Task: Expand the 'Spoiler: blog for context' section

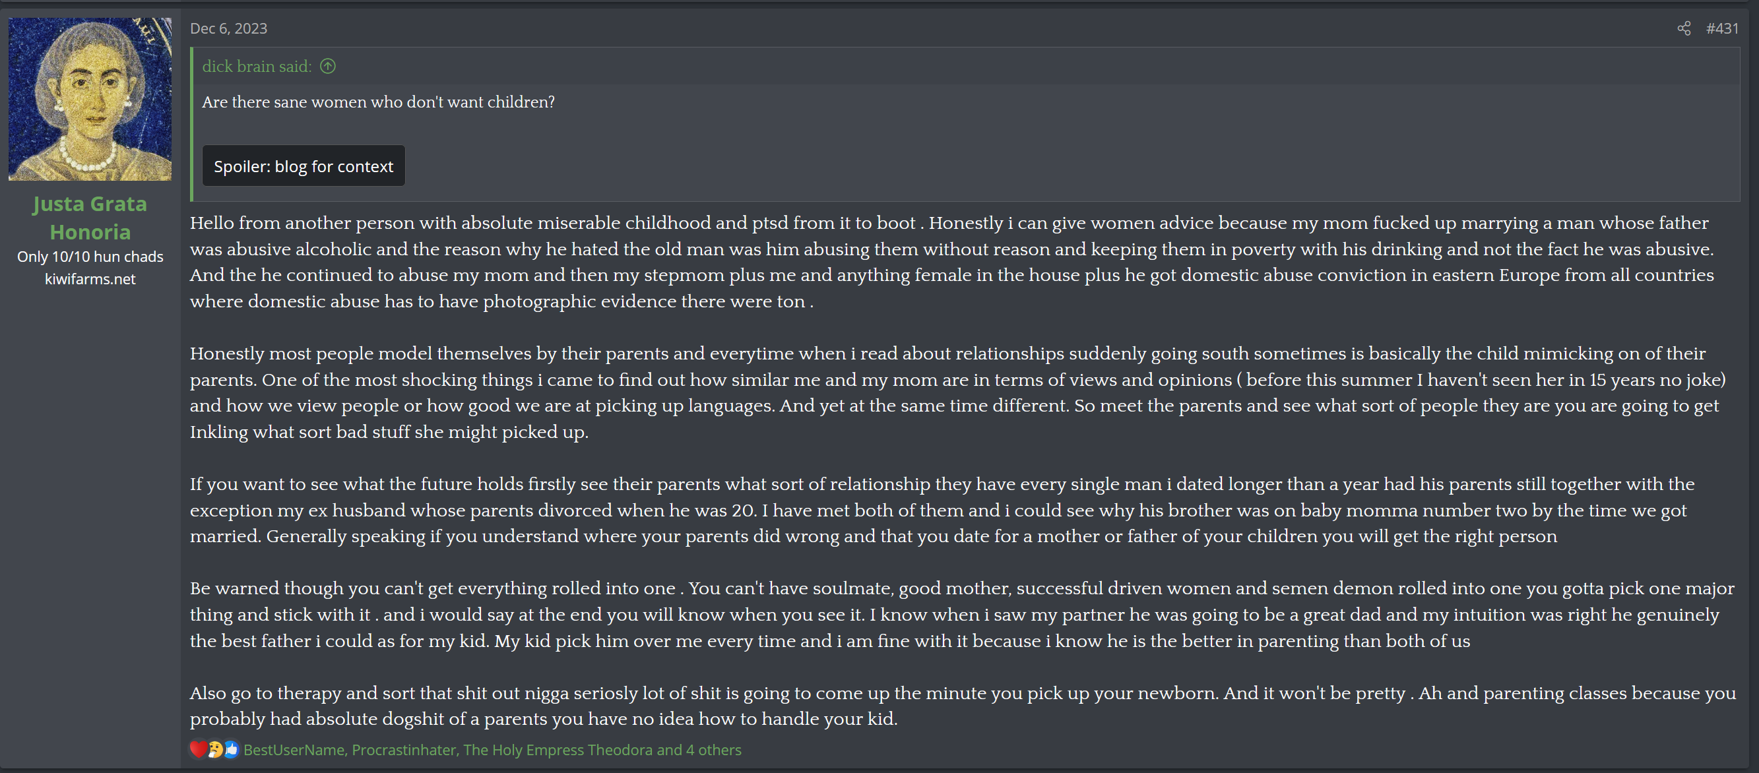Action: tap(304, 166)
